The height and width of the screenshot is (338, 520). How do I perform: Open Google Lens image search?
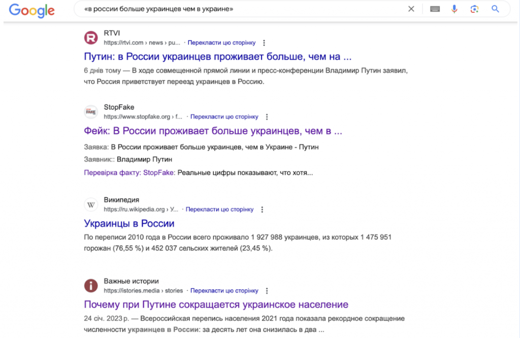474,9
